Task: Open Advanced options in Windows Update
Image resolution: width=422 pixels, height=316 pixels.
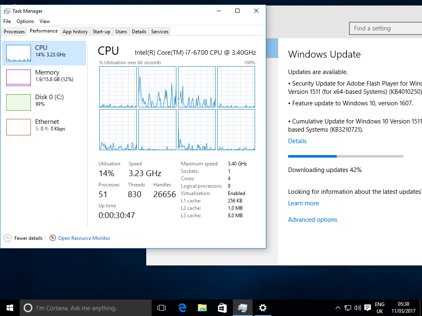Action: (312, 220)
